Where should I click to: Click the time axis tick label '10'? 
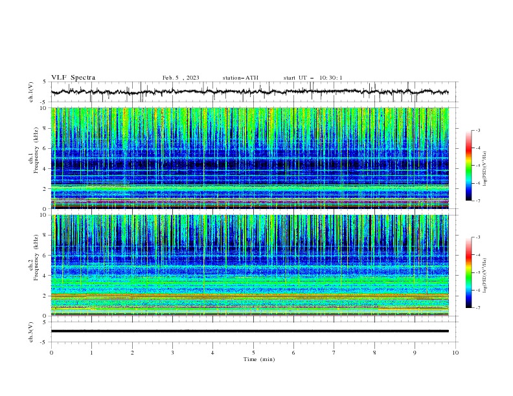coord(455,353)
